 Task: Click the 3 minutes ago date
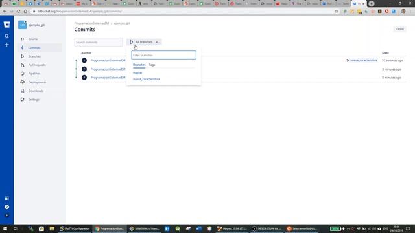392,69
